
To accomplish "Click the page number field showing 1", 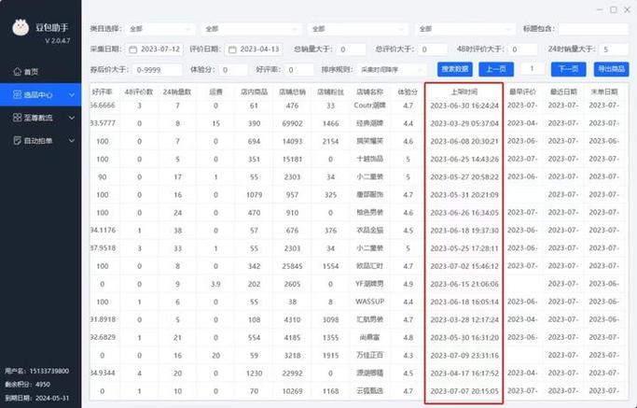I will point(533,69).
